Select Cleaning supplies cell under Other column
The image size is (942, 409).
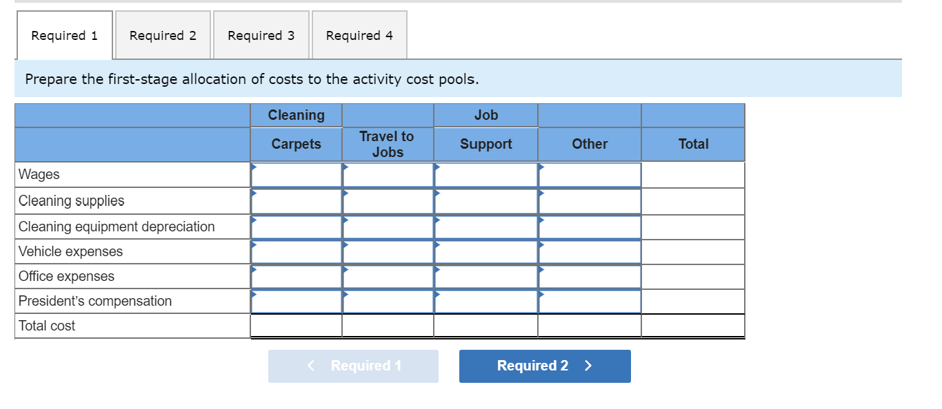pyautogui.click(x=590, y=201)
